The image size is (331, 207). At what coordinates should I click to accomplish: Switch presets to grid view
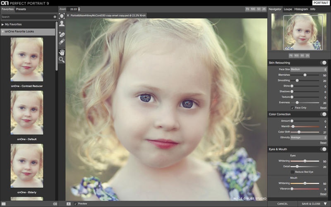(55, 204)
